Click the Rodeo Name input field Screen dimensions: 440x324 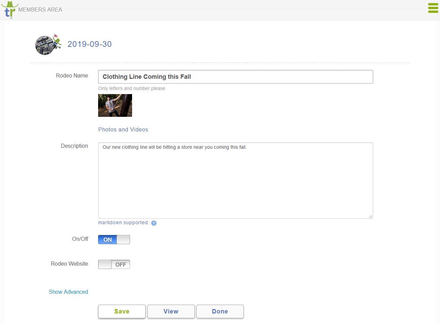[x=236, y=77]
